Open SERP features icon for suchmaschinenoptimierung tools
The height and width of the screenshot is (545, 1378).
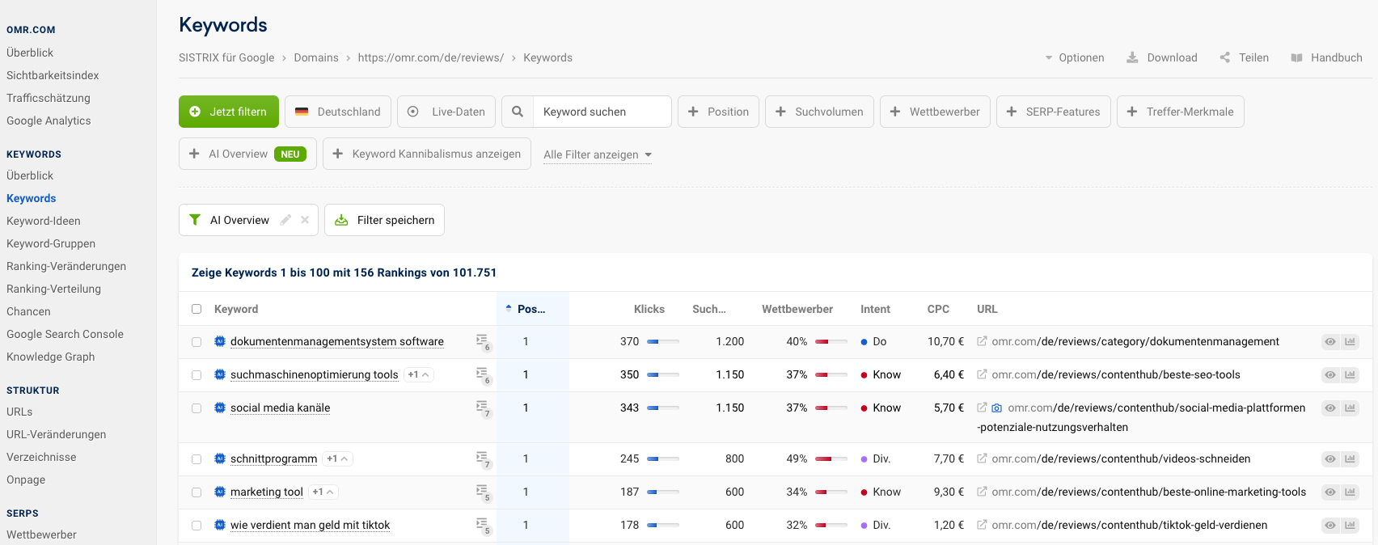(x=483, y=375)
